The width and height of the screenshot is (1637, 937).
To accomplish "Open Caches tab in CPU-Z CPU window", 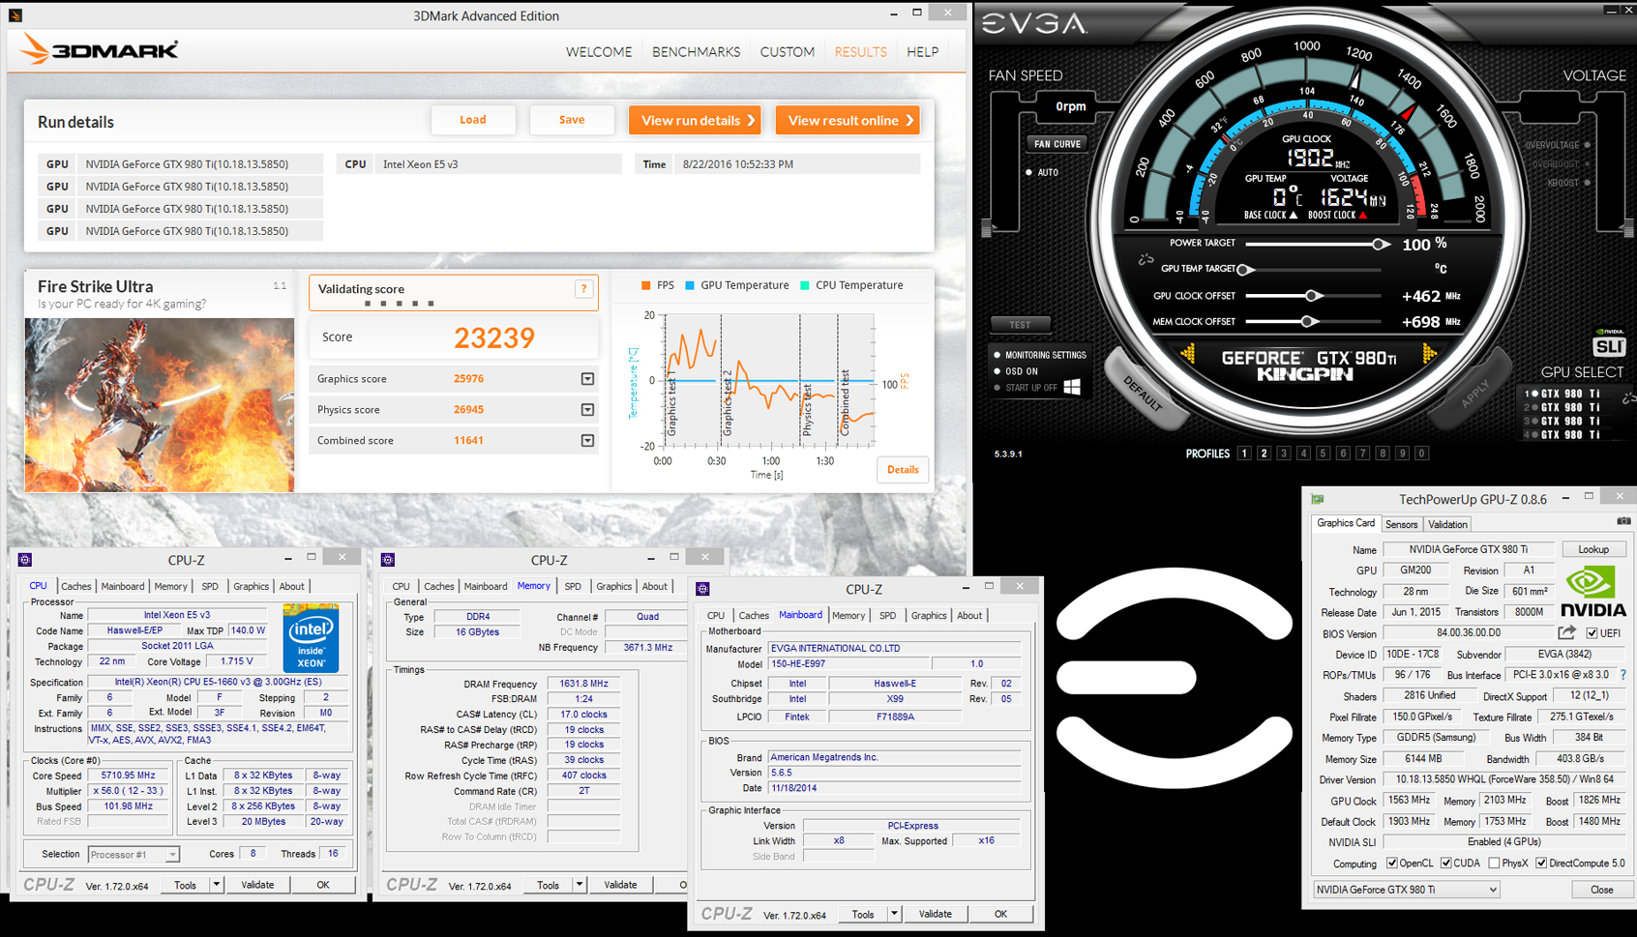I will click(76, 586).
